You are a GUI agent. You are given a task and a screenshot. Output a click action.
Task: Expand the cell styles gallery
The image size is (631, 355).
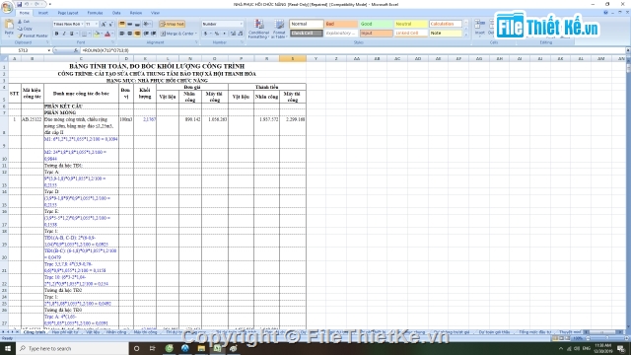pos(466,35)
